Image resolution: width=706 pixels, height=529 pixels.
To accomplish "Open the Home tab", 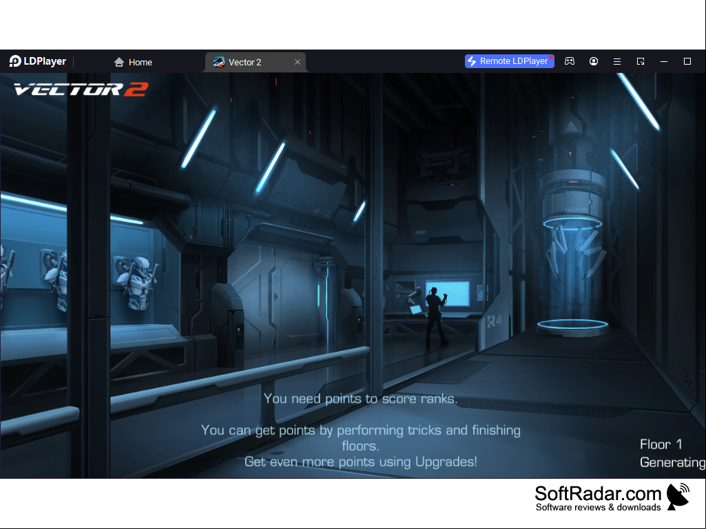I will point(133,62).
